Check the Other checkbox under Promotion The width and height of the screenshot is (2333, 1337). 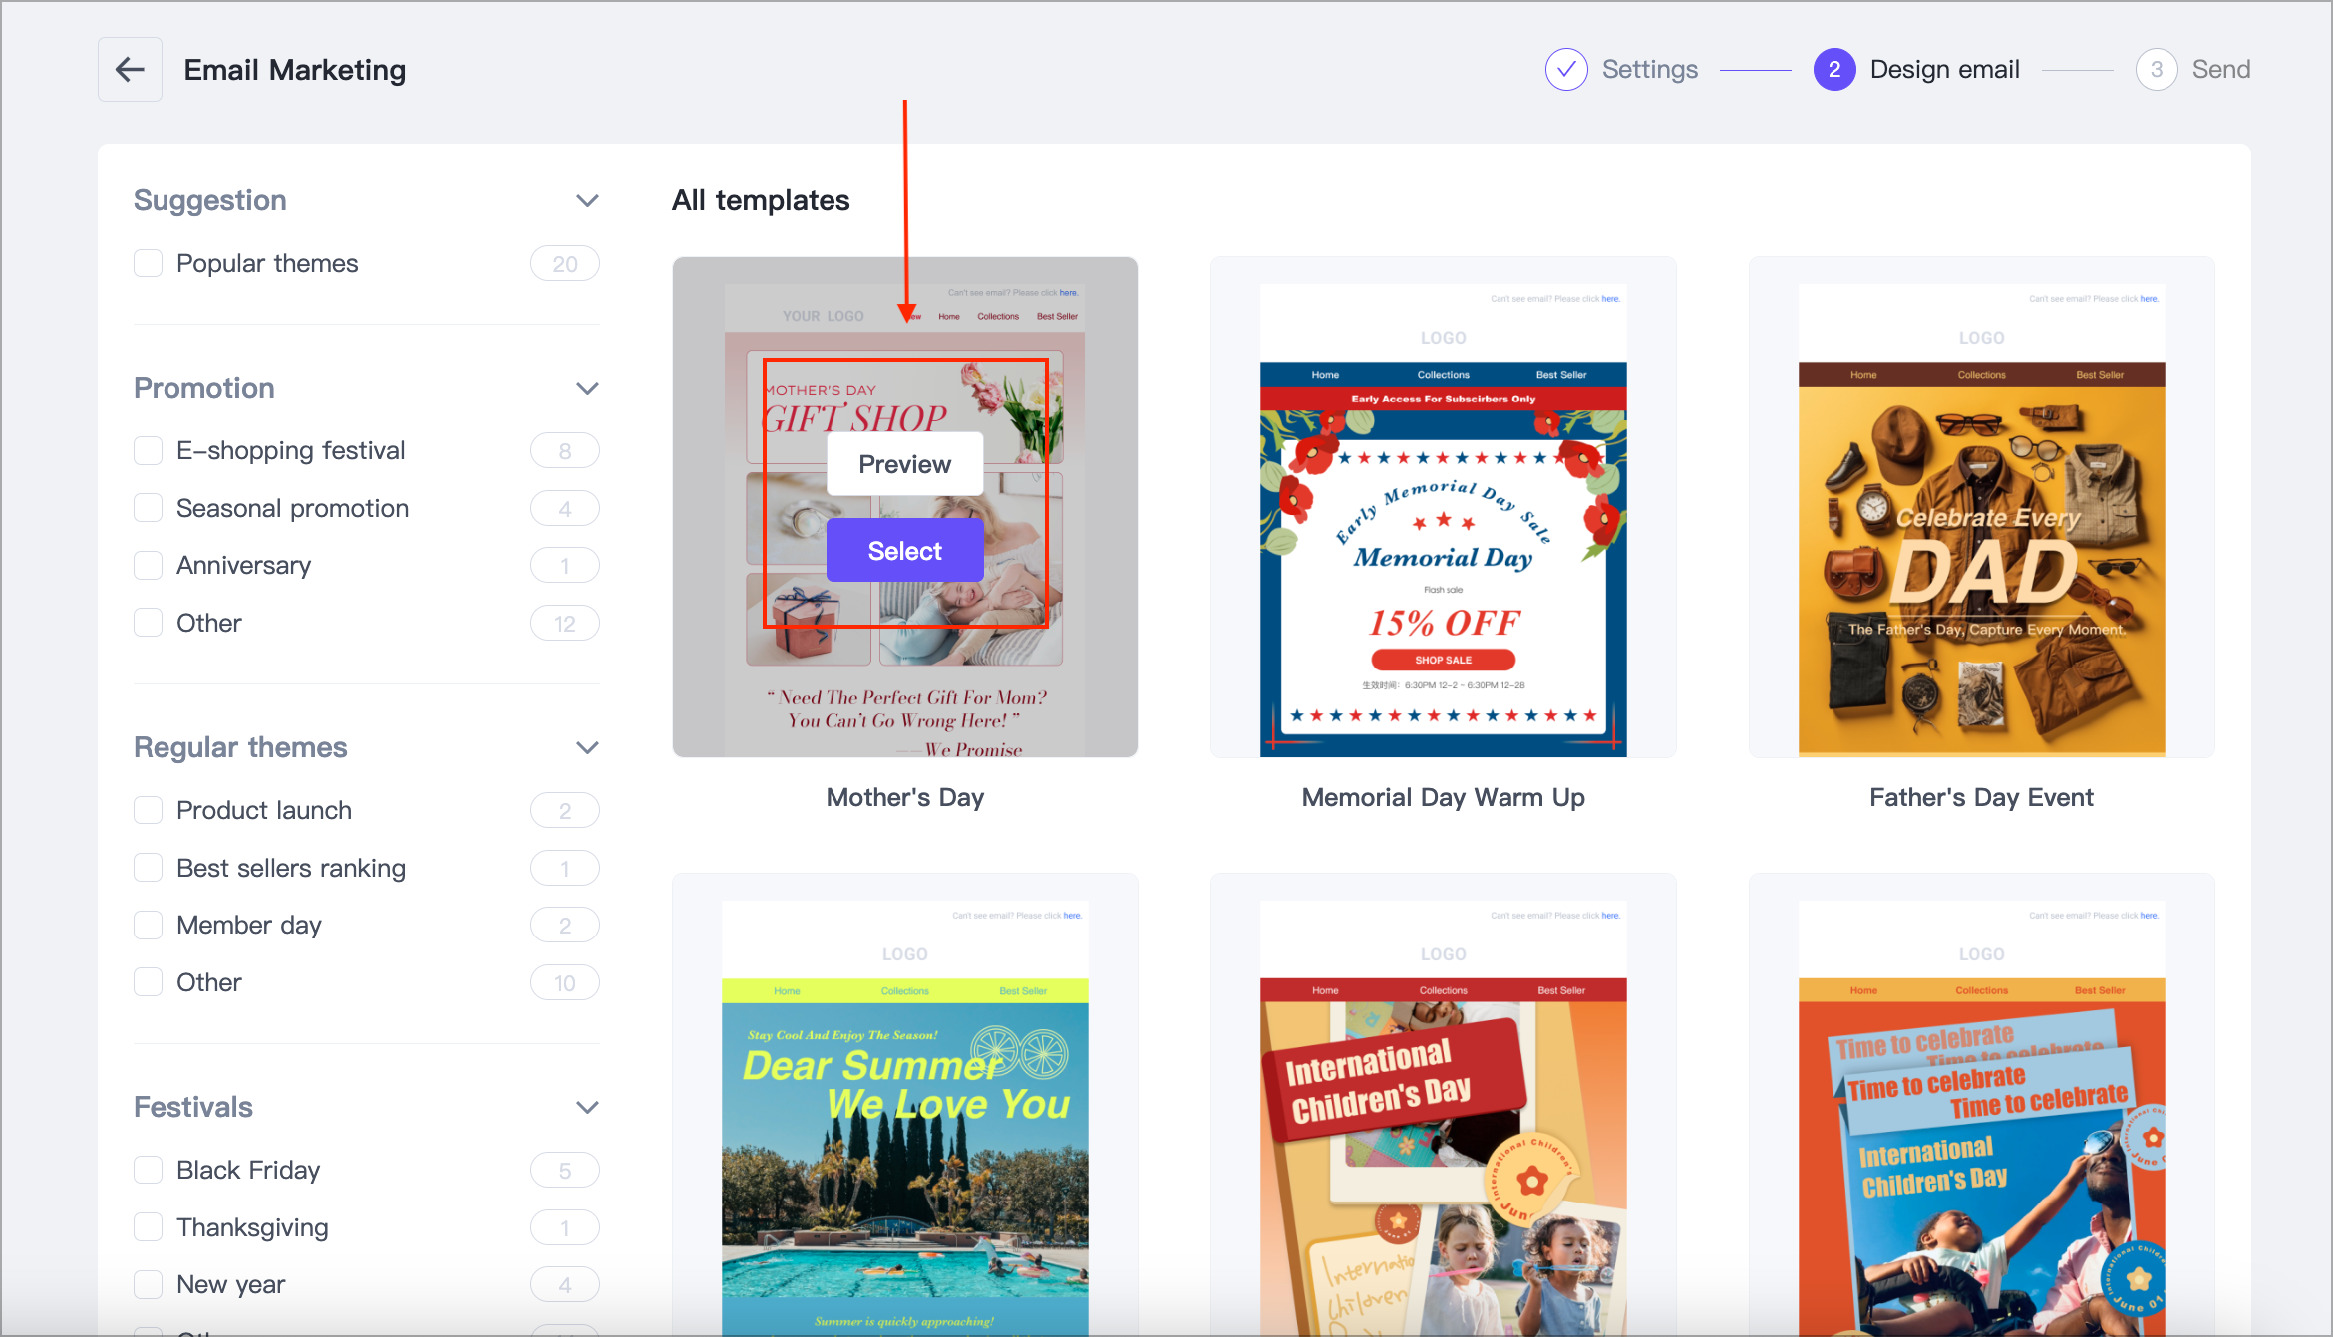[149, 623]
